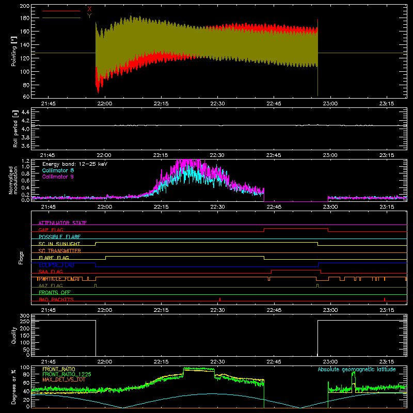The width and height of the screenshot is (413, 413).
Task: Click the Quality axis title
Action: (x=14, y=335)
